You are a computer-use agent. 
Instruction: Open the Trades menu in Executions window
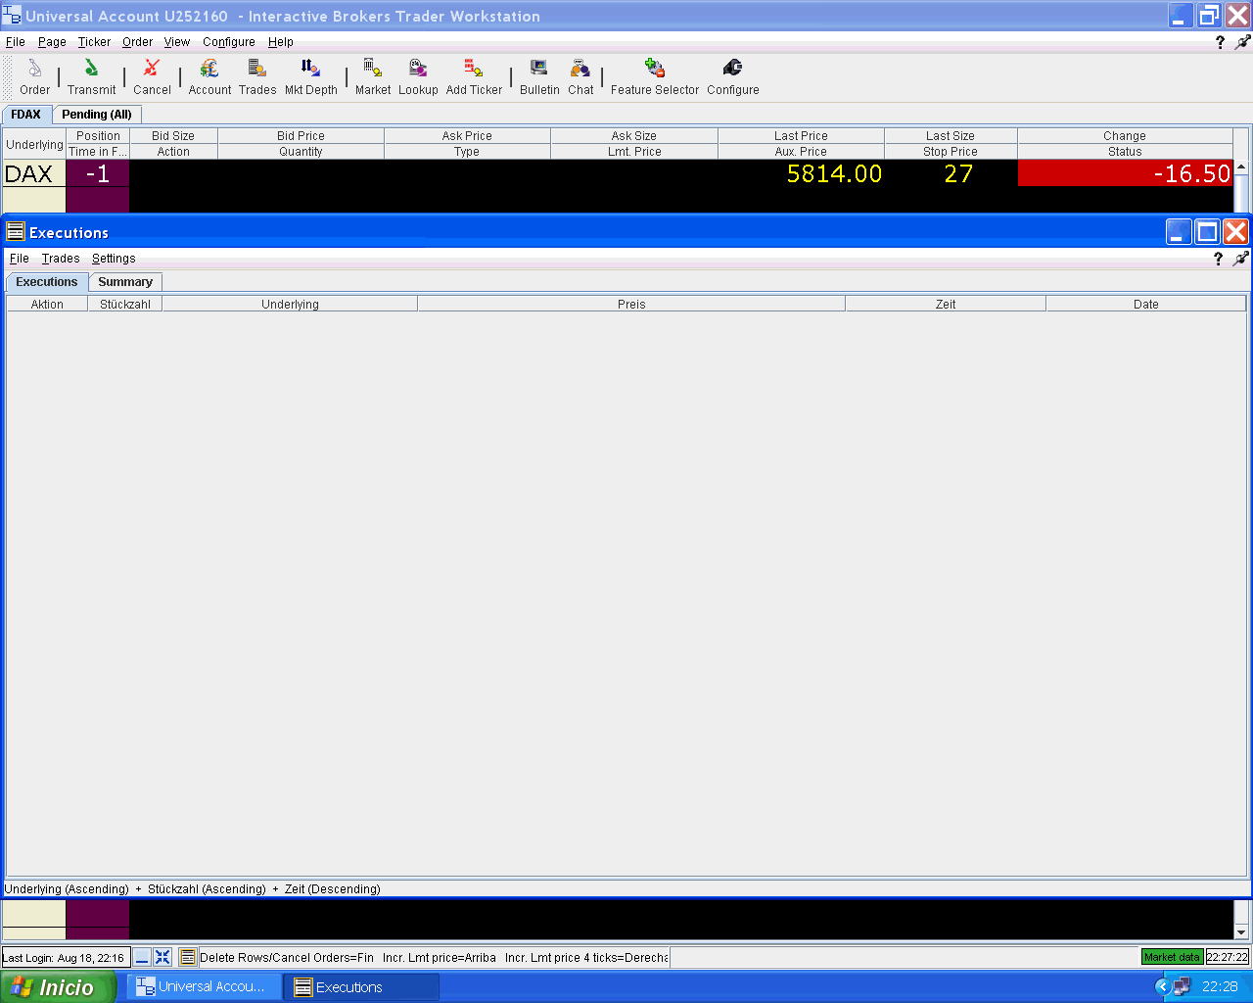coord(61,259)
